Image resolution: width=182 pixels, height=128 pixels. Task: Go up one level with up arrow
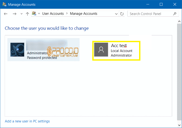pyautogui.click(x=27, y=14)
